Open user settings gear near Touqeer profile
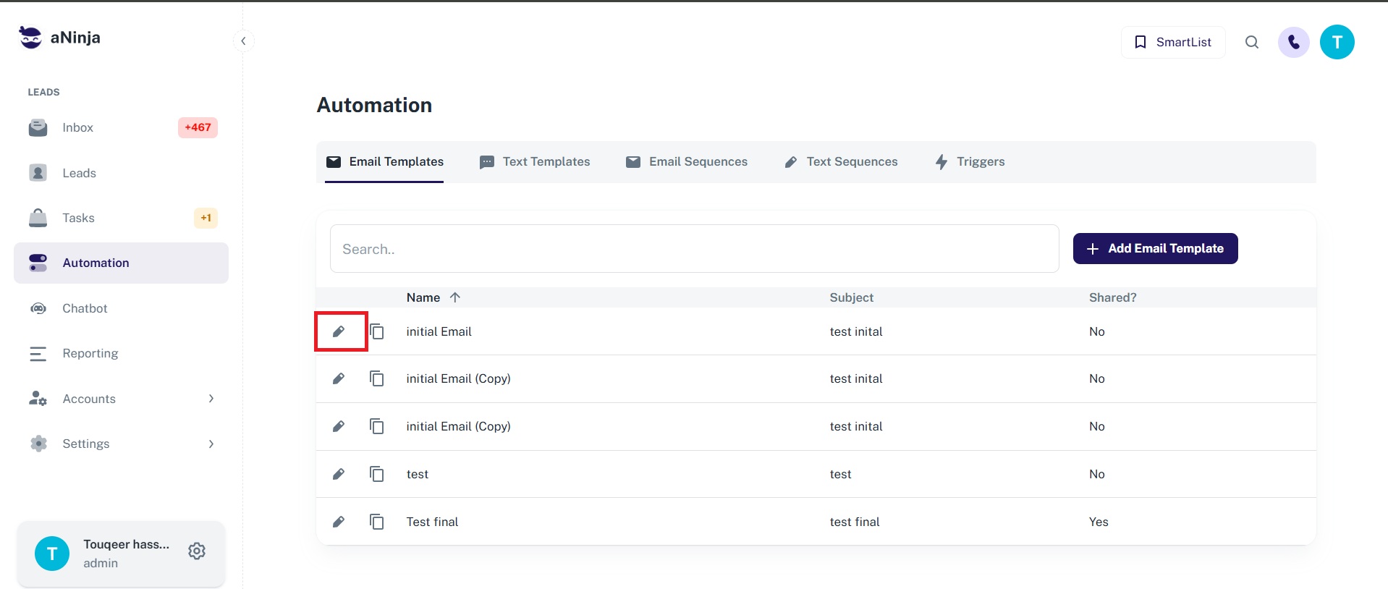This screenshot has height=589, width=1388. [x=197, y=551]
